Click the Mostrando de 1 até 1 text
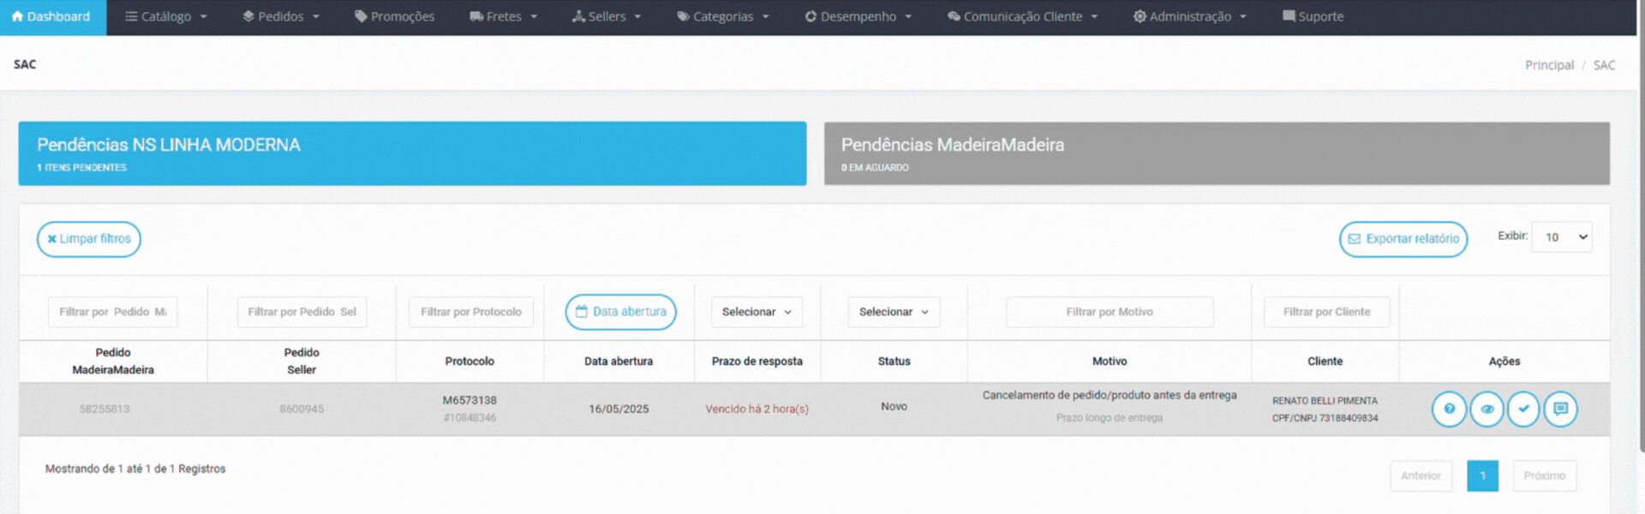 click(135, 469)
